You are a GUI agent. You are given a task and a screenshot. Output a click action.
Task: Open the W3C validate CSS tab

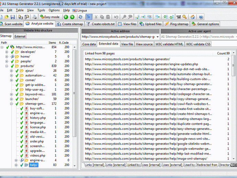tap(198, 44)
